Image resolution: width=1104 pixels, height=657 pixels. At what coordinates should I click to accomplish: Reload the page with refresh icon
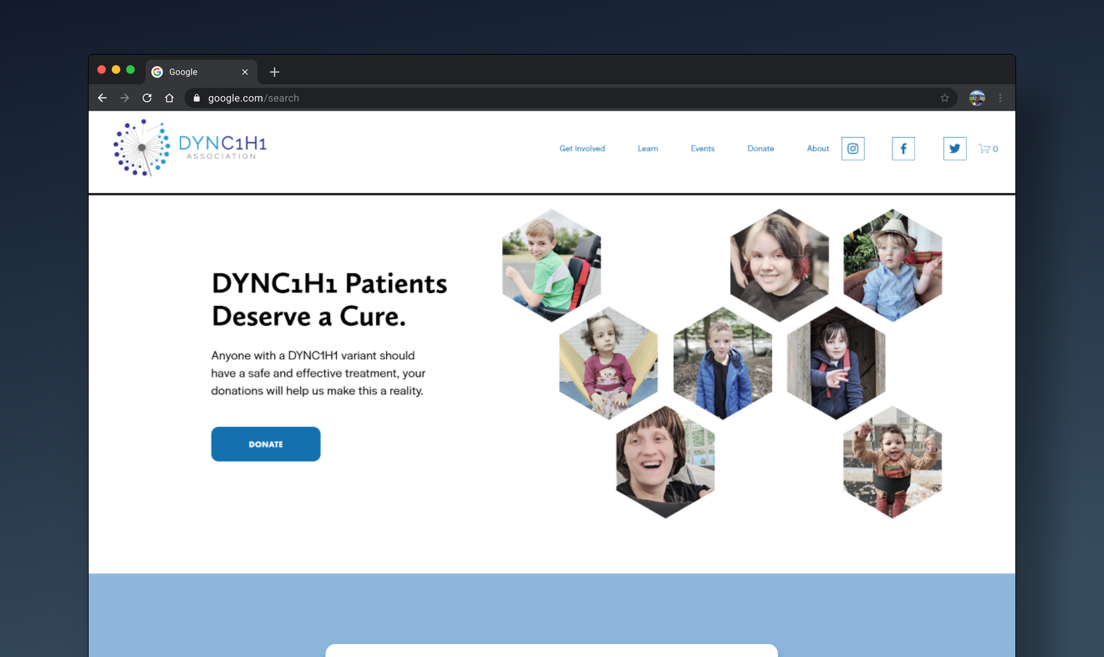[147, 98]
